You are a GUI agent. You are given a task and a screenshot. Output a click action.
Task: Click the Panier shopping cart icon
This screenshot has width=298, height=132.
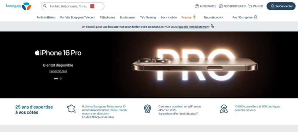click(x=250, y=6)
